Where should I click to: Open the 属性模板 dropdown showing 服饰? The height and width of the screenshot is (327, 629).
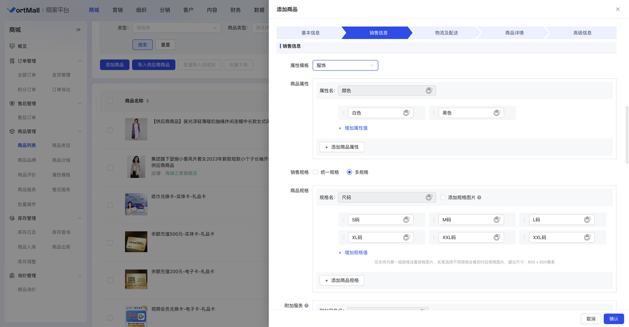tap(345, 66)
